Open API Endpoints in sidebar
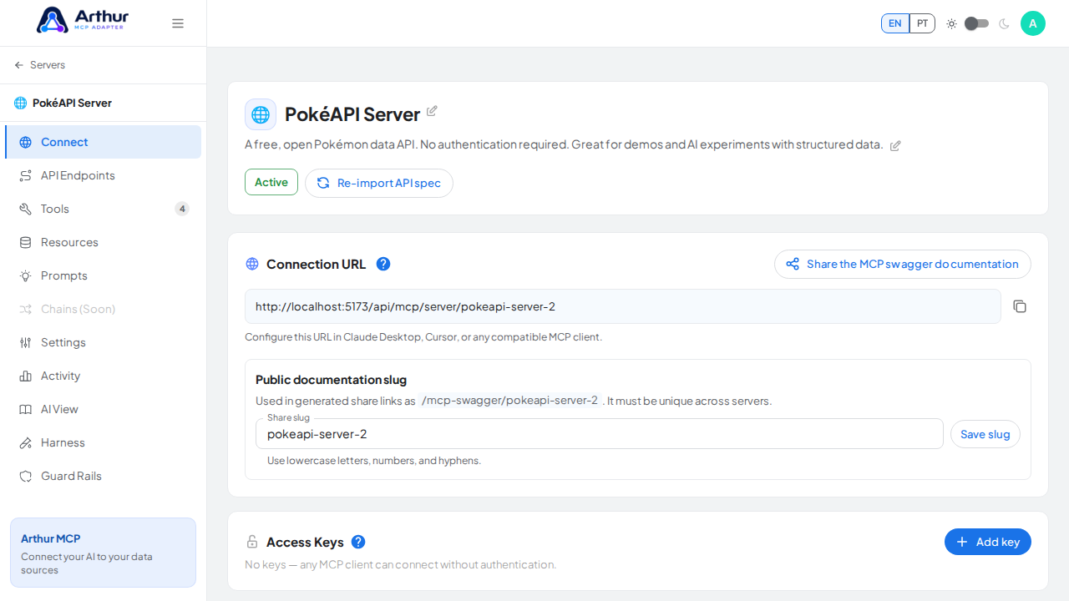Image resolution: width=1069 pixels, height=601 pixels. [103, 175]
